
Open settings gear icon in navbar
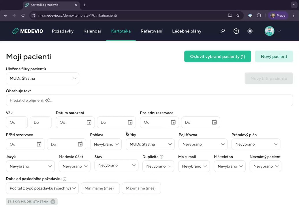(x=250, y=31)
